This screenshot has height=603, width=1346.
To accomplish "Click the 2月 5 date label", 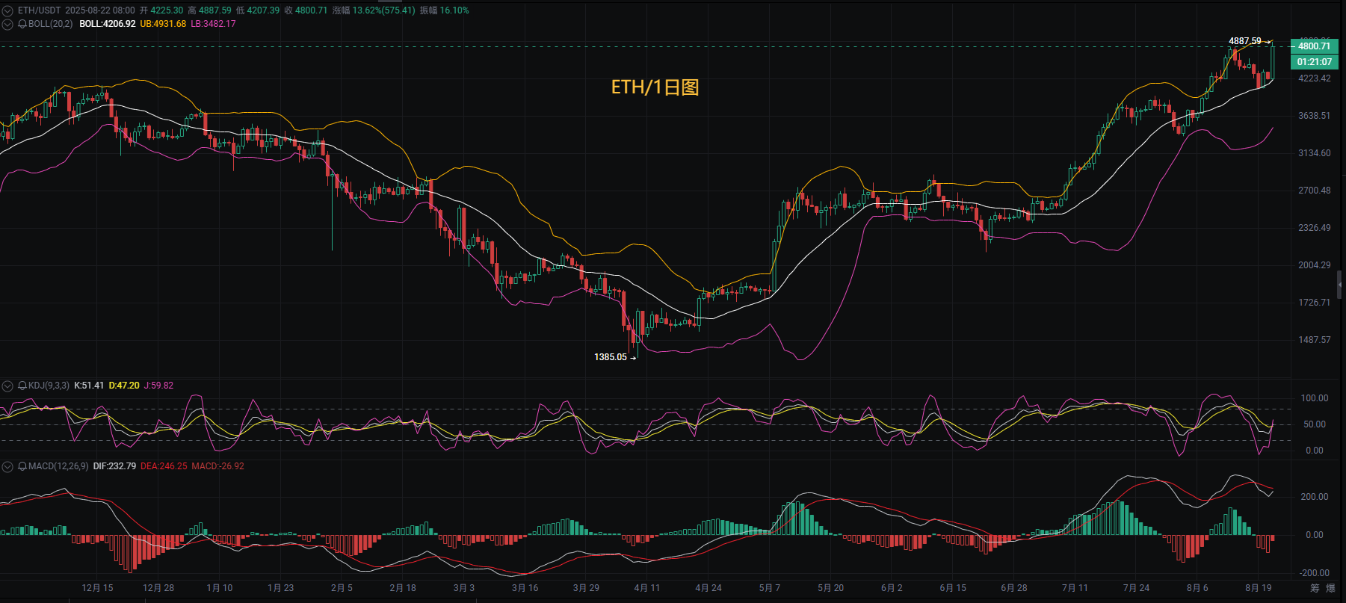I will (342, 588).
